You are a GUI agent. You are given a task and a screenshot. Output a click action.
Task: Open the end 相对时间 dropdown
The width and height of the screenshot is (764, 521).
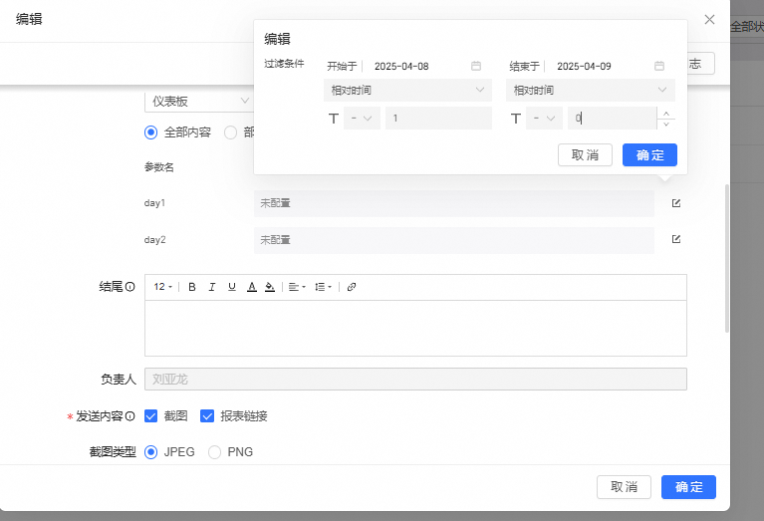[x=591, y=91]
